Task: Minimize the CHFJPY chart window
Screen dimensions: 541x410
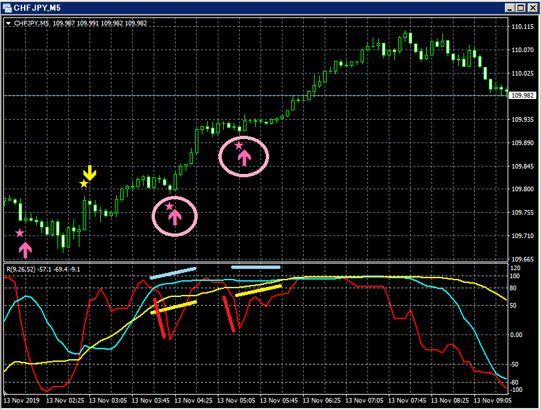Action: pyautogui.click(x=510, y=7)
